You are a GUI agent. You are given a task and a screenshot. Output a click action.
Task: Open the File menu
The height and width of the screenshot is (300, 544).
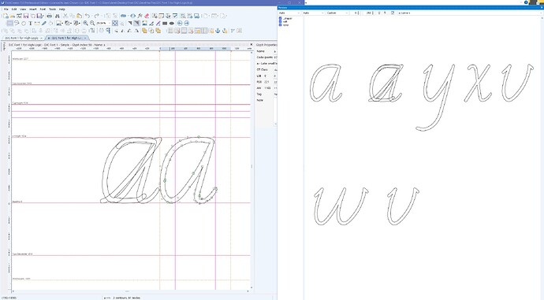[x=6, y=9]
